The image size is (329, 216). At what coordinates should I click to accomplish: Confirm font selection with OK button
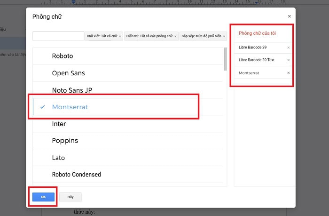[x=43, y=197]
